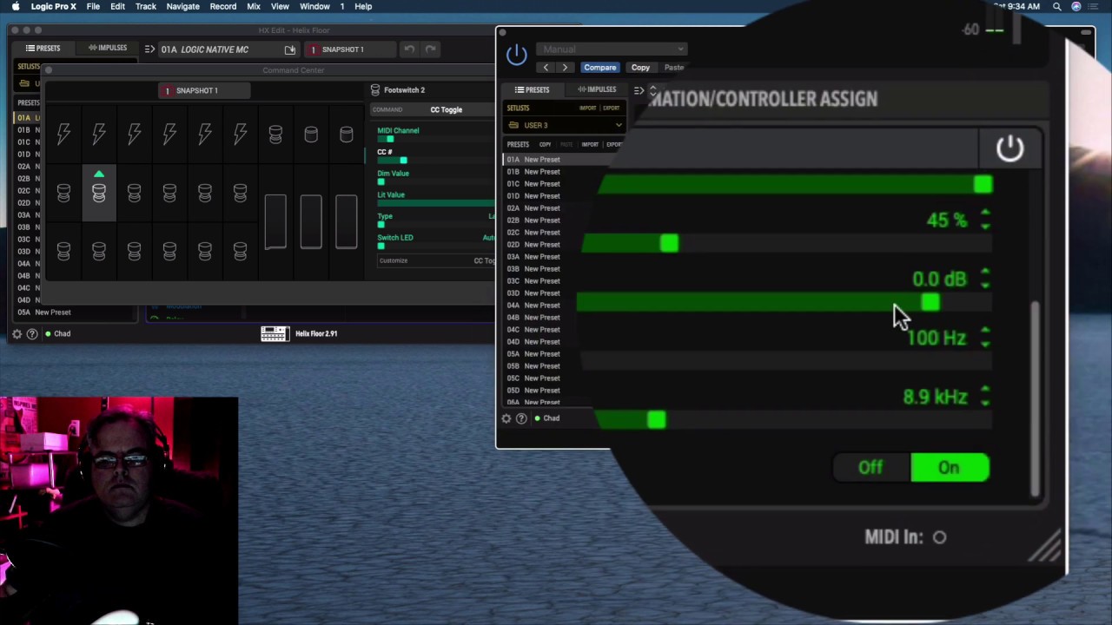Click the Copy button in plugin header
This screenshot has width=1112, height=625.
(640, 68)
